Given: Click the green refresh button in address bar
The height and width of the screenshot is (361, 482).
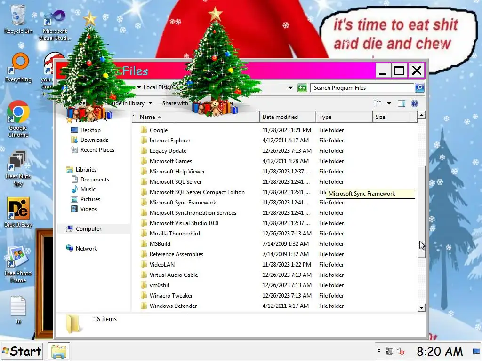Looking at the screenshot, I should 302,88.
